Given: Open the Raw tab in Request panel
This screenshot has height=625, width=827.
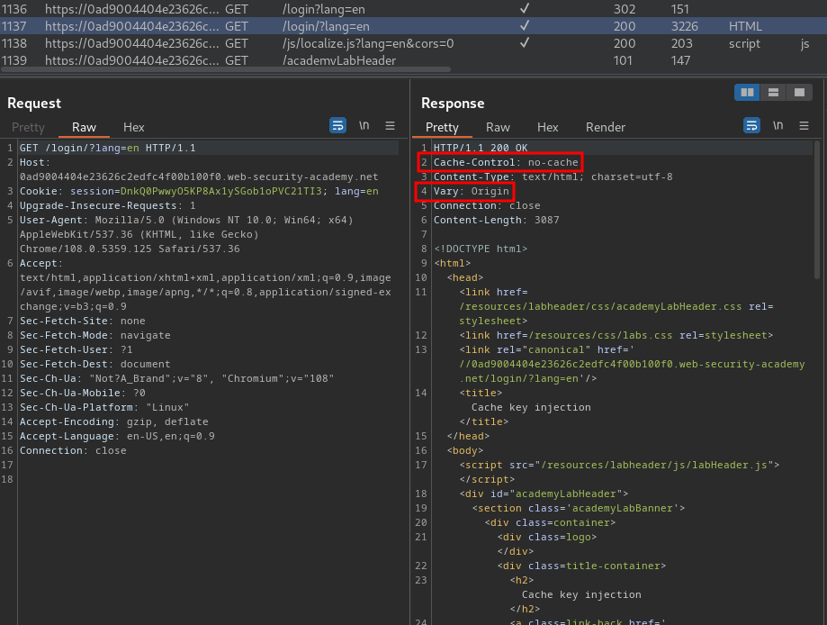Looking at the screenshot, I should coord(84,127).
